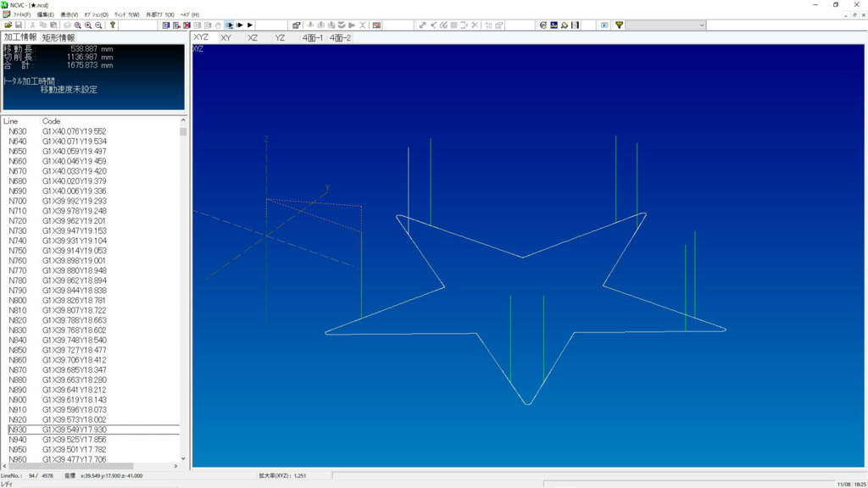Click the fit-view magnifier icon
868x488 pixels.
pos(77,25)
